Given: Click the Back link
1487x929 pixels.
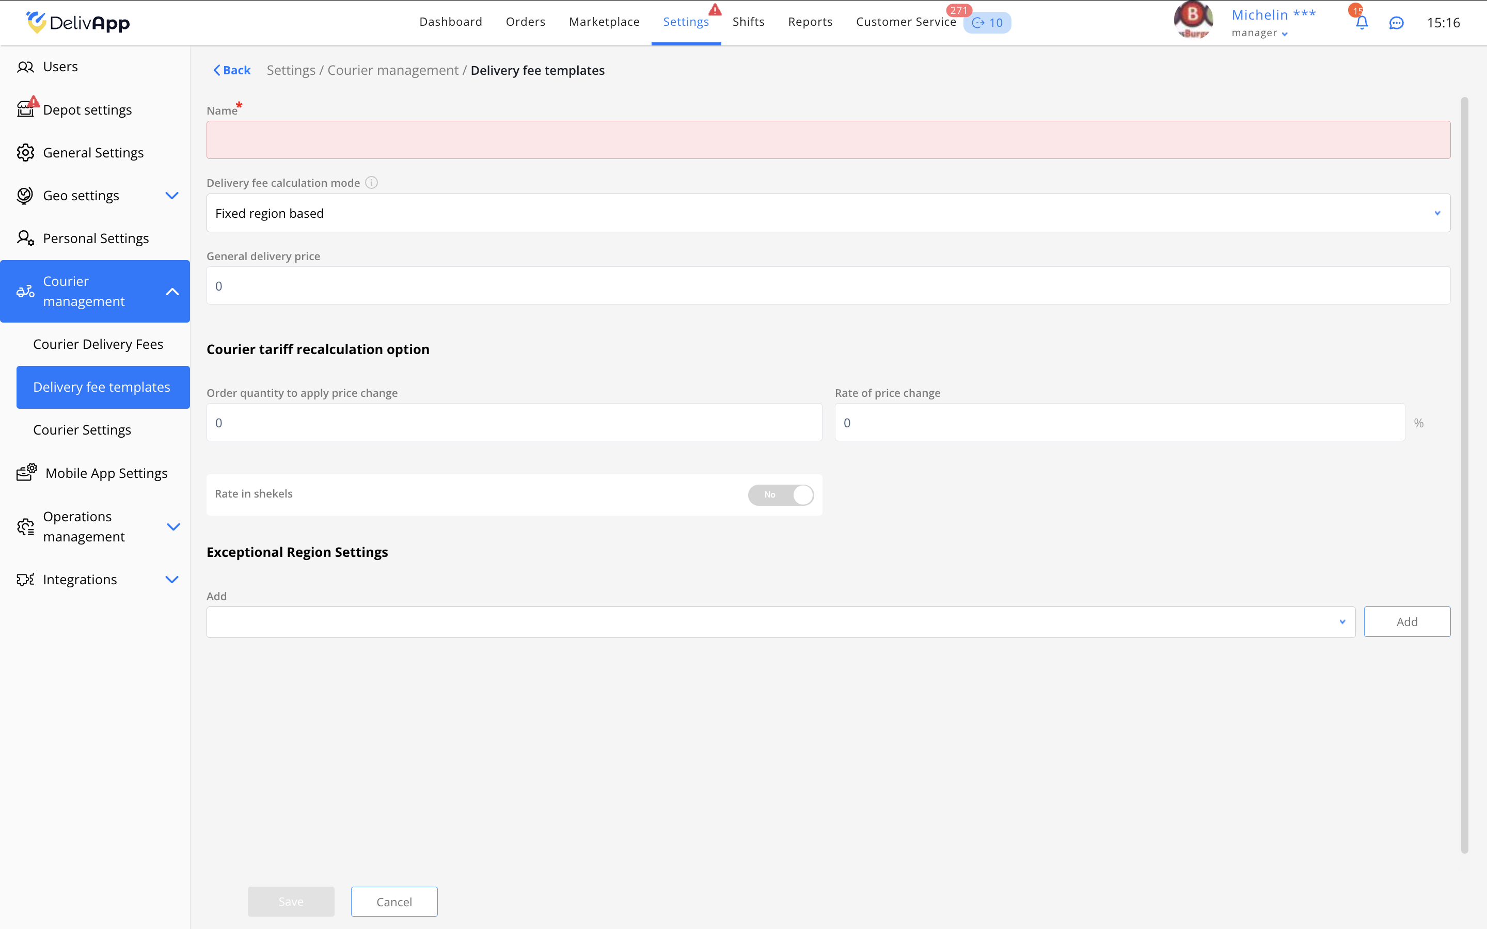Looking at the screenshot, I should 232,70.
